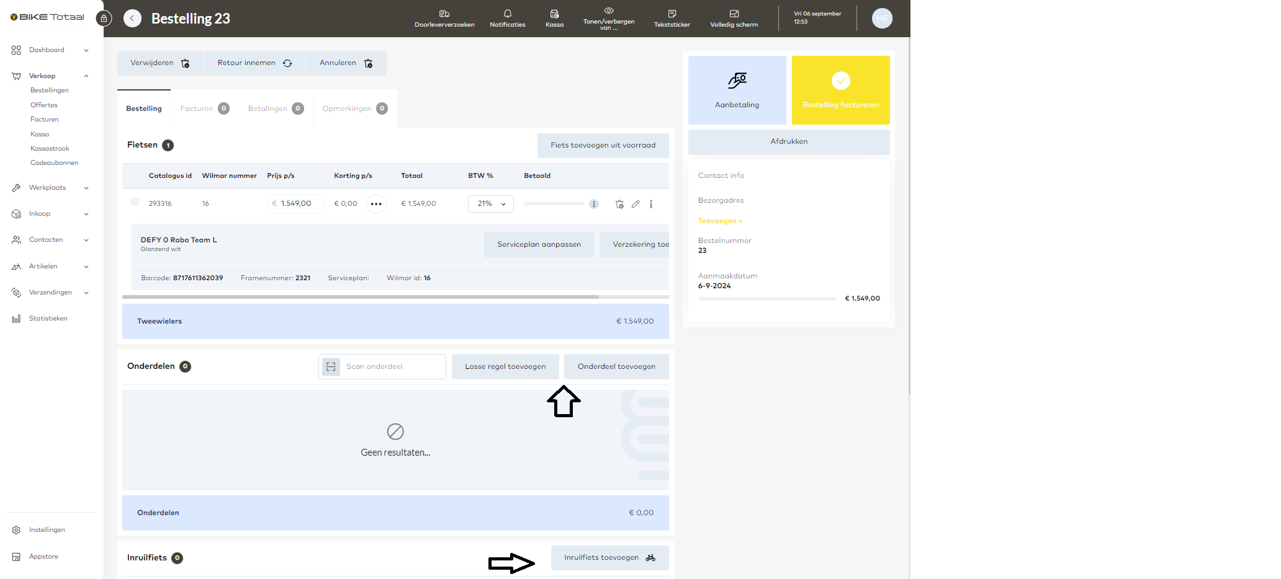Open the Tekststicker tool

(672, 14)
